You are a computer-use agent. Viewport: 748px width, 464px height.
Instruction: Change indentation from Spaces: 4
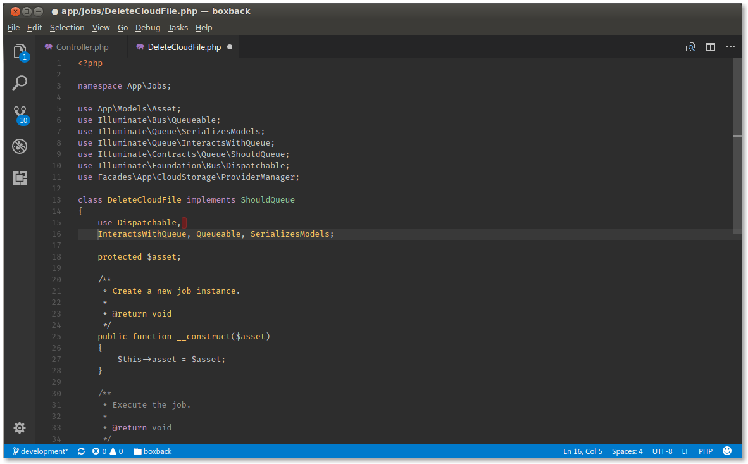coord(627,451)
